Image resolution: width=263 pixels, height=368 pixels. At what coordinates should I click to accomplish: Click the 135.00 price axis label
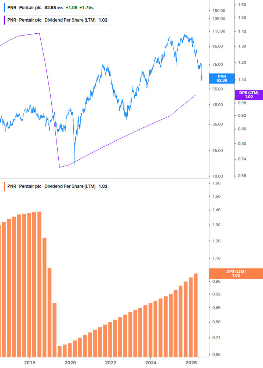point(219,19)
